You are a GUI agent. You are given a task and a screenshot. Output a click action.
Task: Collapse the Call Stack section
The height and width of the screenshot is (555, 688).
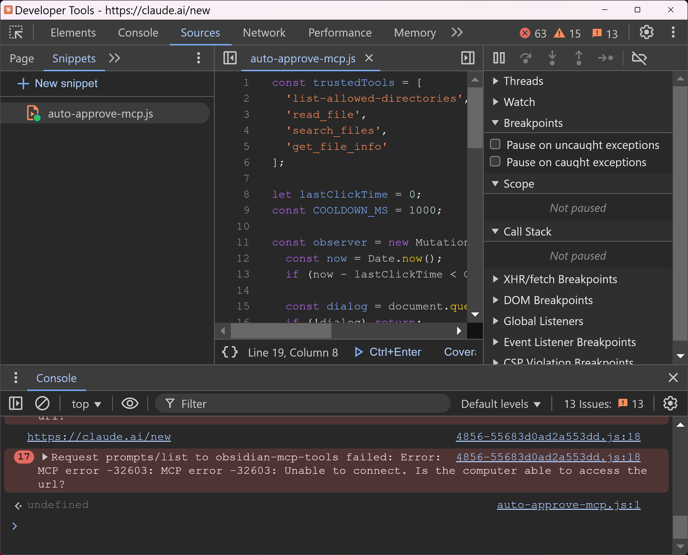578,231
